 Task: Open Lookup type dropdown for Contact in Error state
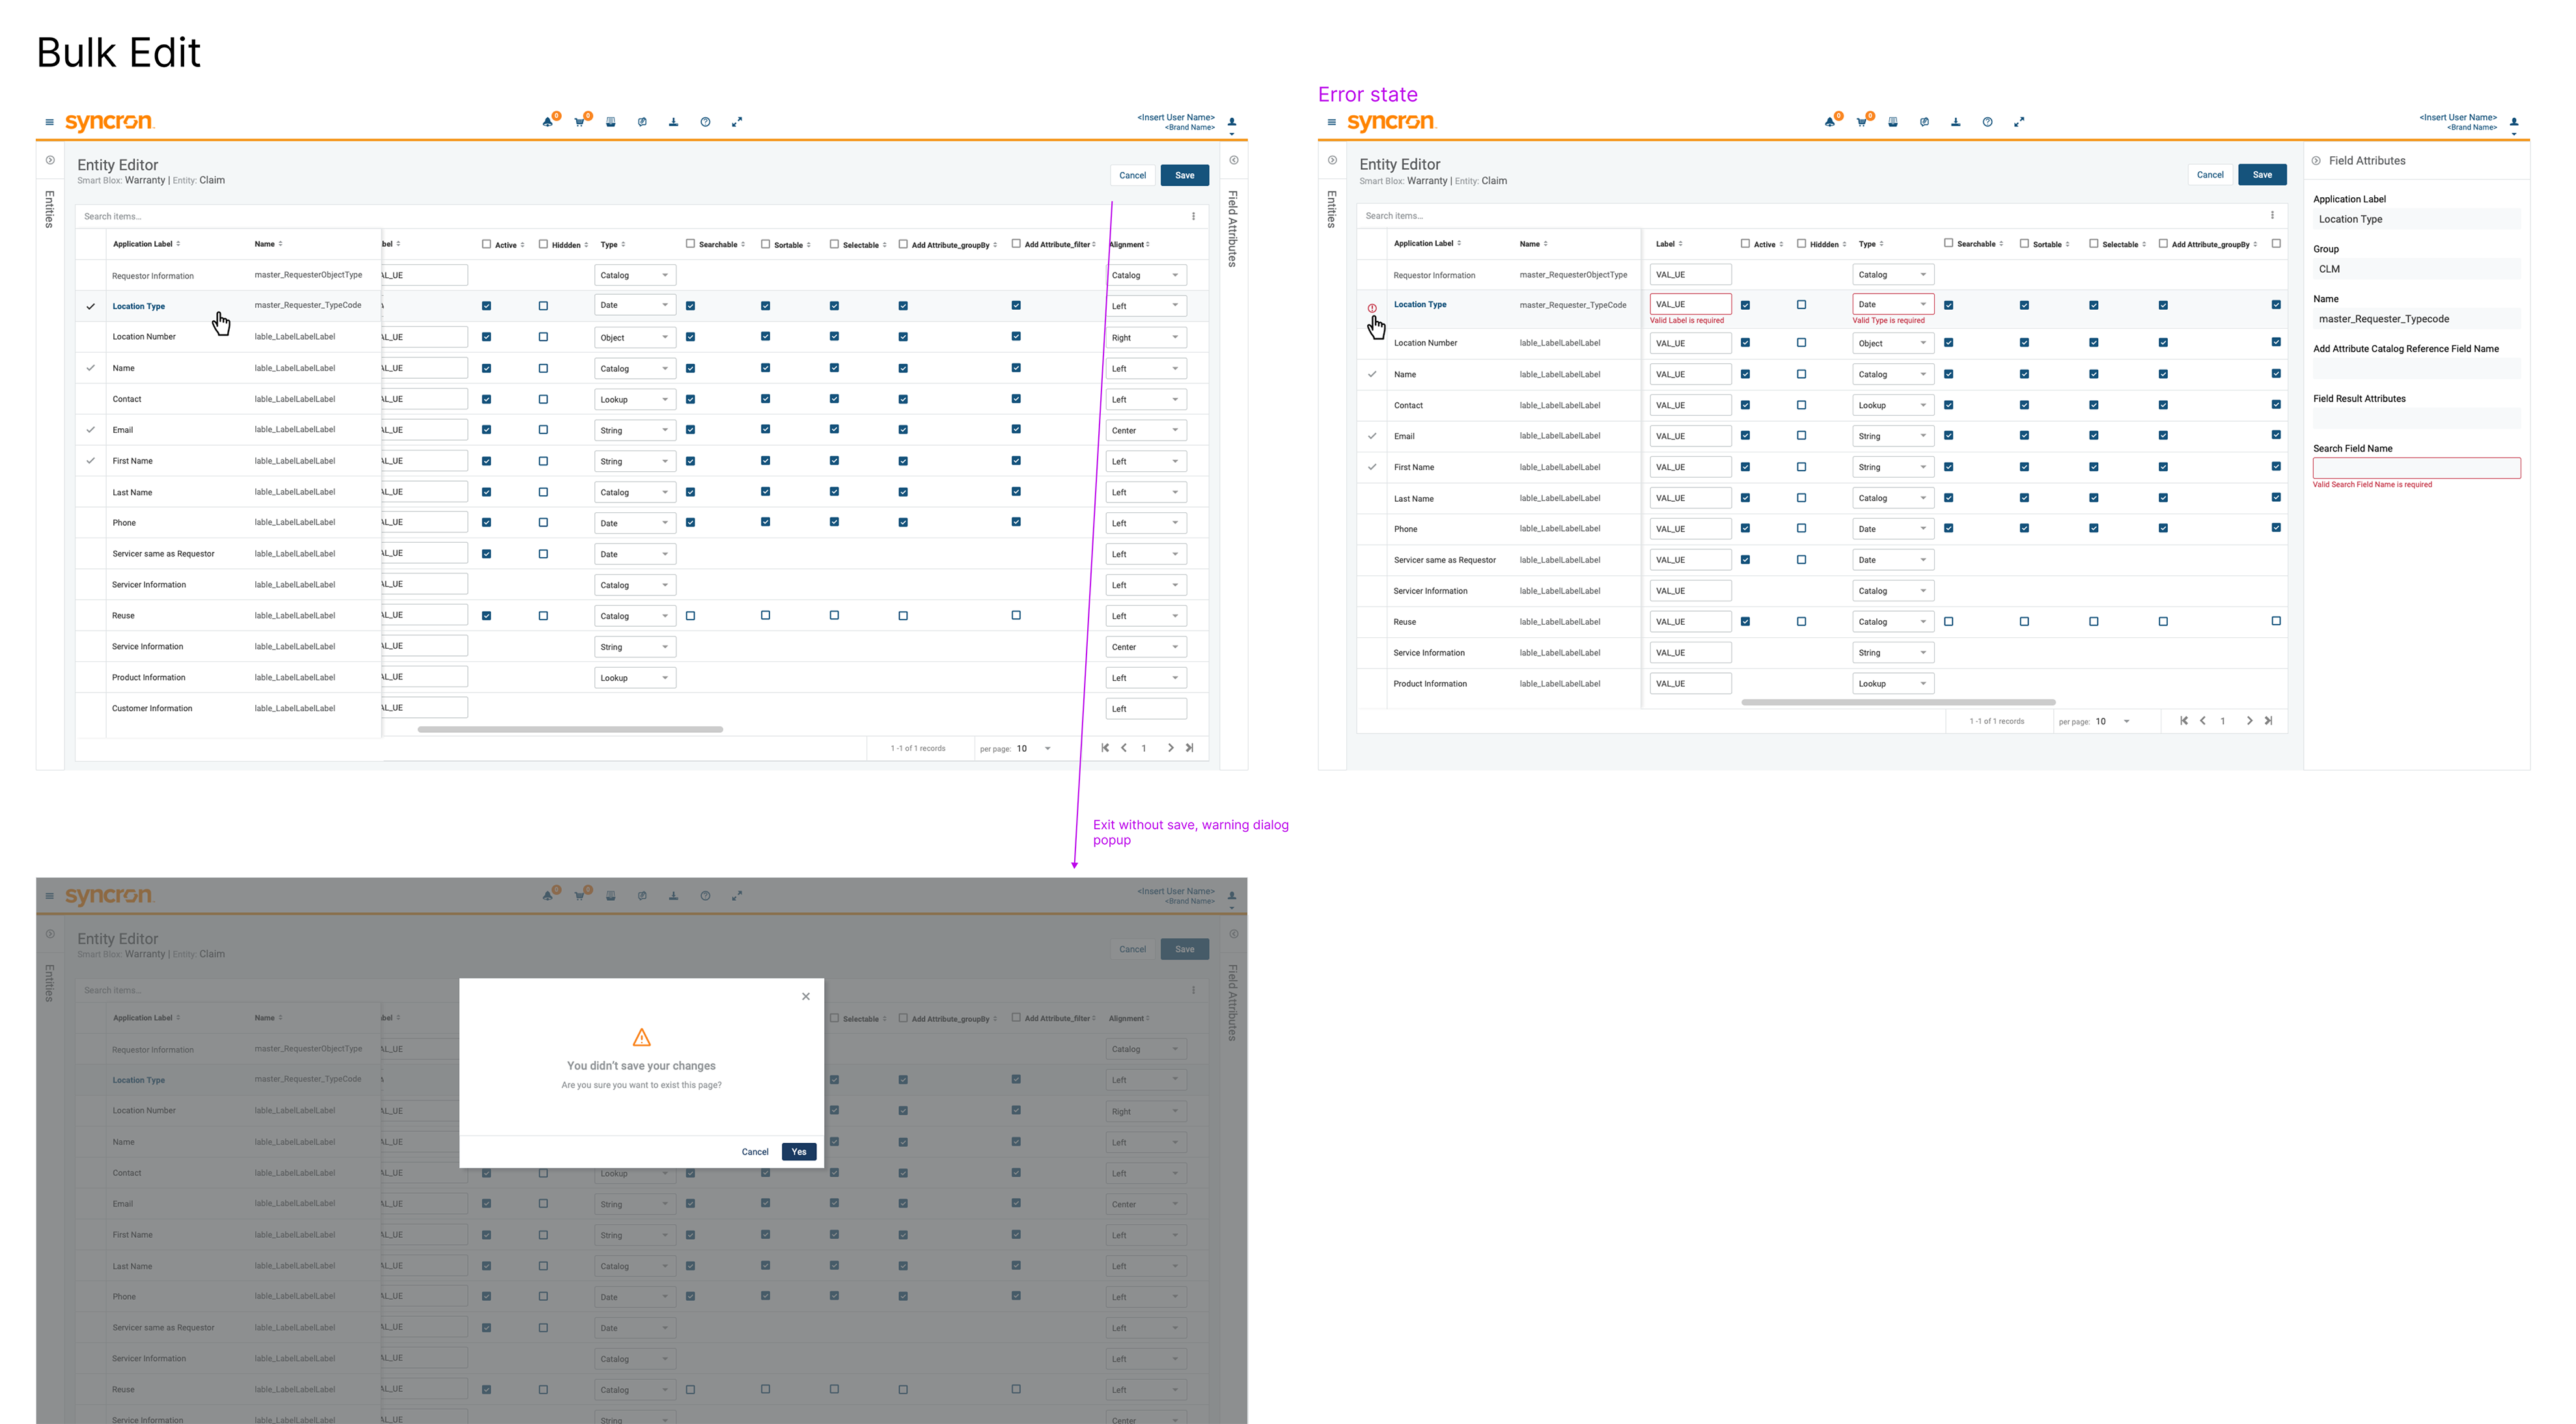click(1893, 405)
